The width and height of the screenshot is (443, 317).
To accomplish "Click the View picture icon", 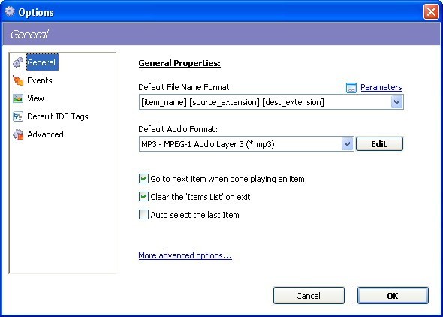I will (18, 98).
